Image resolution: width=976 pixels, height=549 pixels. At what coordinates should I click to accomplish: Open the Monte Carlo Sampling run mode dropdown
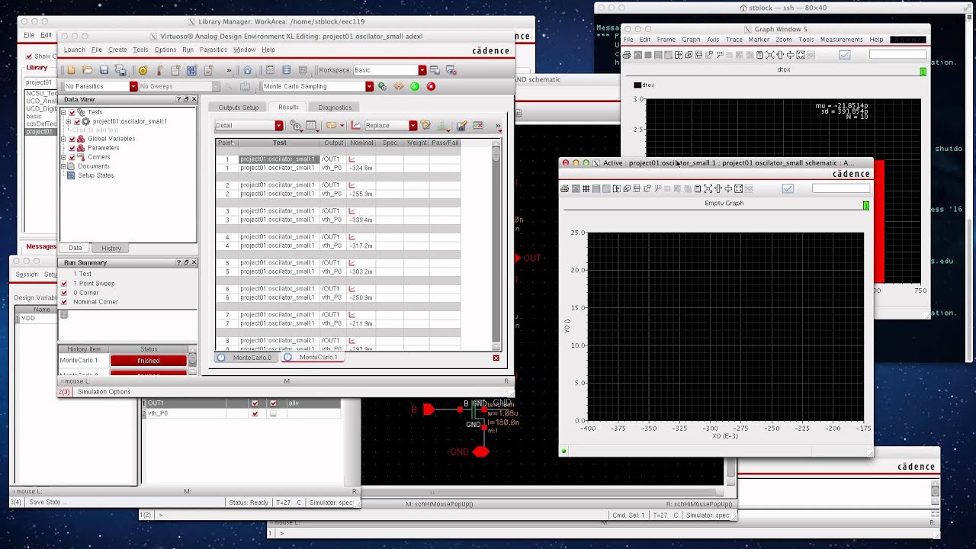coord(370,86)
